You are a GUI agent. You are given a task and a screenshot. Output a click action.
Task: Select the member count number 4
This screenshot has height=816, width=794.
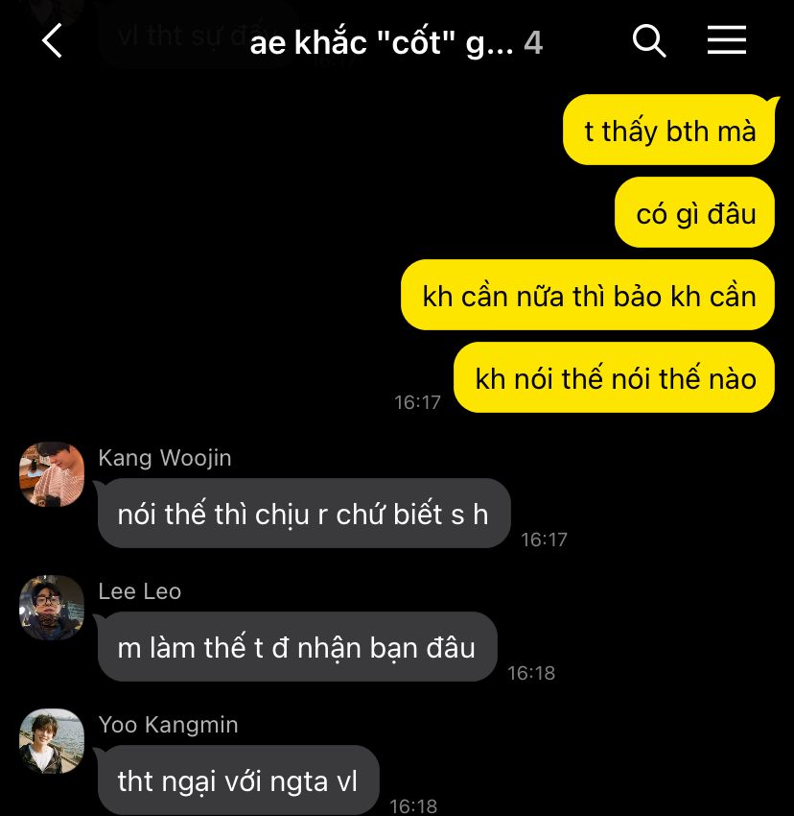pos(533,42)
